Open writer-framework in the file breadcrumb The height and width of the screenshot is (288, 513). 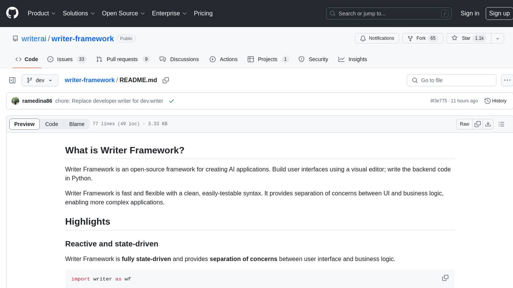[90, 80]
